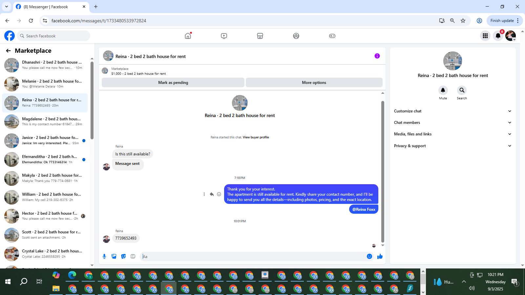Open a new browser tab
525x295 pixels.
[x=96, y=7]
